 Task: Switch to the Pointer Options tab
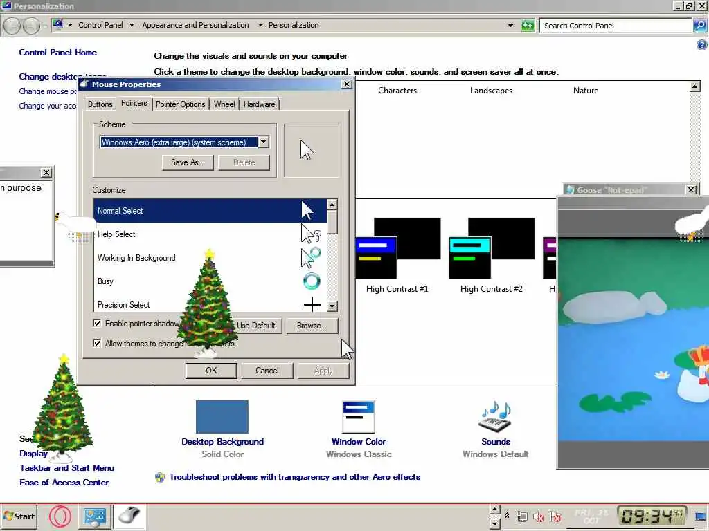(181, 104)
